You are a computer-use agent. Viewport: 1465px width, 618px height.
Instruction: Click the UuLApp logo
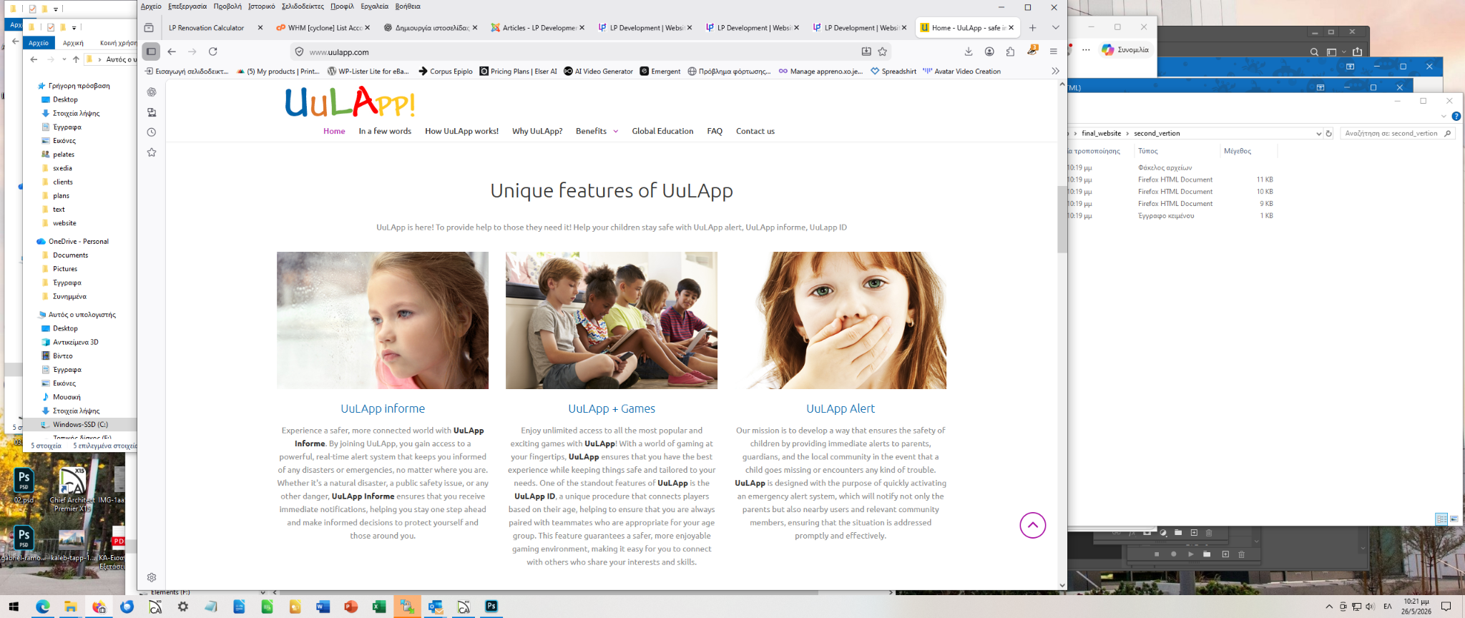click(350, 102)
